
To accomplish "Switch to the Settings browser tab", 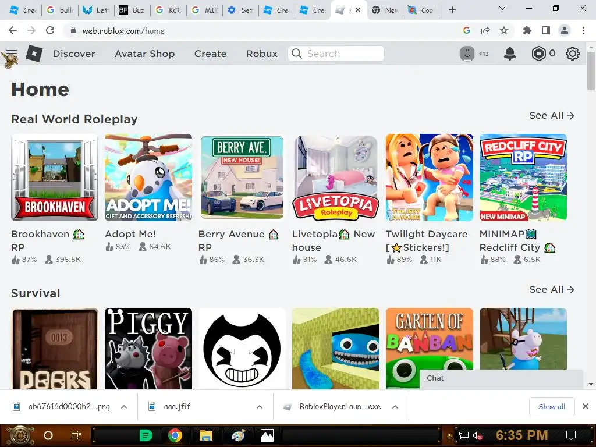I will [240, 10].
